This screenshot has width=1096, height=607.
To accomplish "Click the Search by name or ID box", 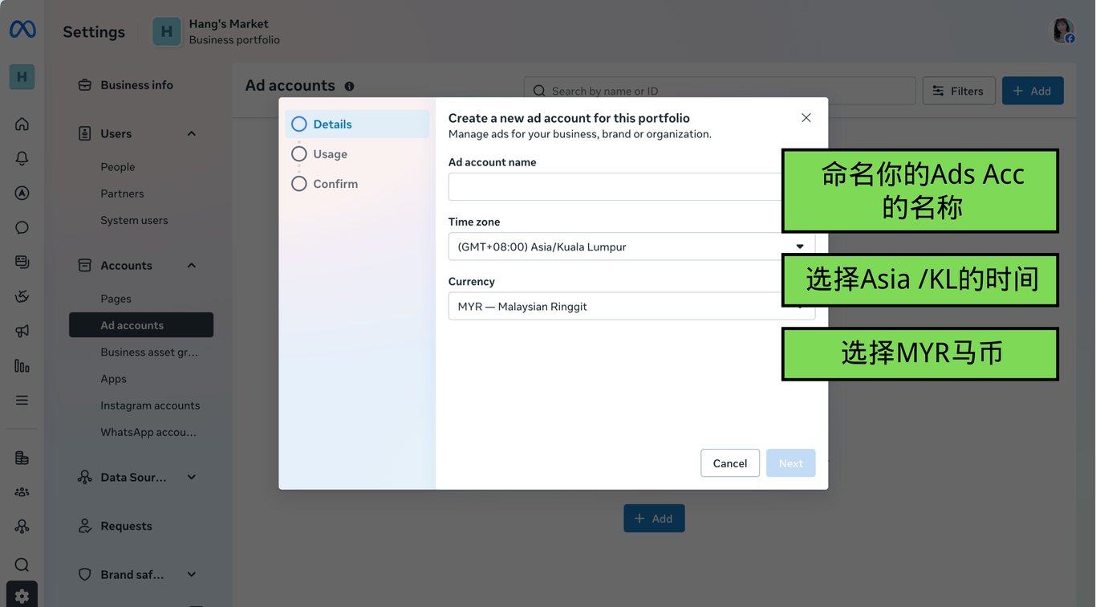I will point(720,91).
